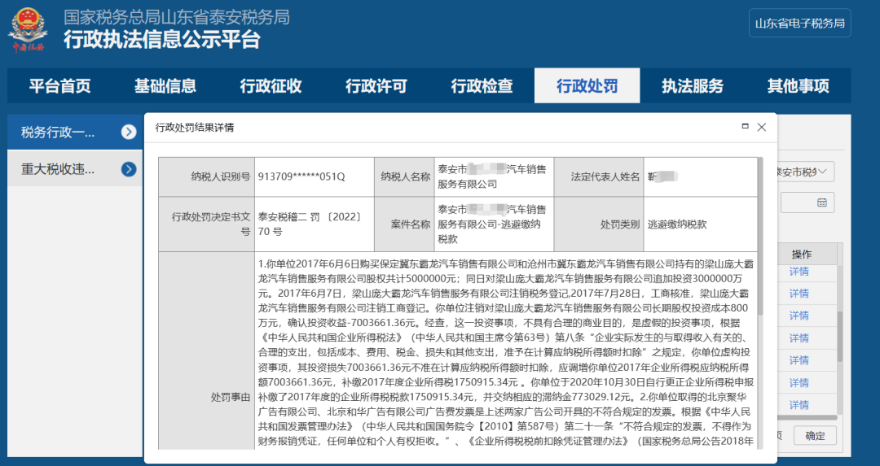
Task: Select 税务行政一... sidebar item
Action: coord(75,133)
